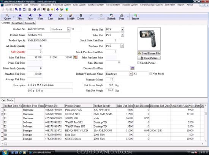209x155 pixels.
Task: Open the dropdown arrow beside Print
Action: pyautogui.click(x=128, y=17)
